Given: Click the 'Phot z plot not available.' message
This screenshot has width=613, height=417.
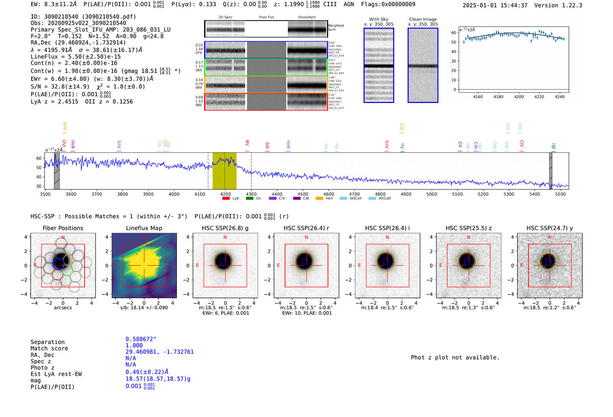Looking at the screenshot, I should click(x=455, y=357).
